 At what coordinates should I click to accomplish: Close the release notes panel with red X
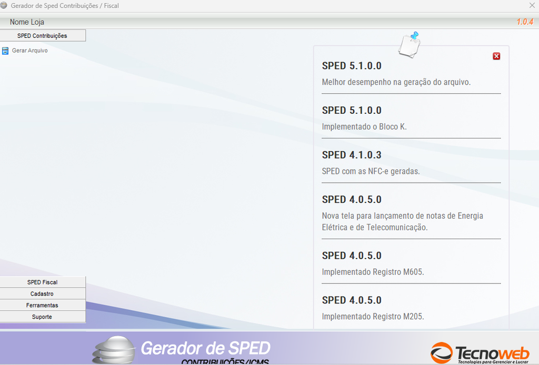[x=496, y=56]
